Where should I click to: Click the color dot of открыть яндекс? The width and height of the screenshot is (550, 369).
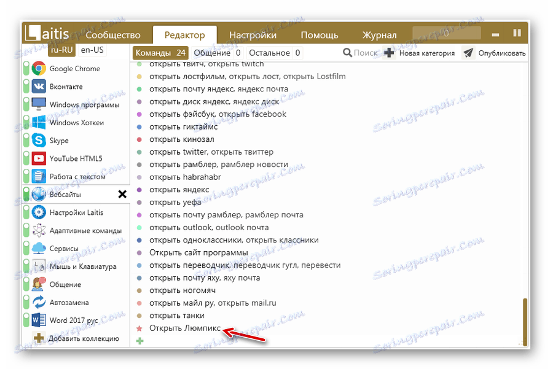(x=139, y=190)
